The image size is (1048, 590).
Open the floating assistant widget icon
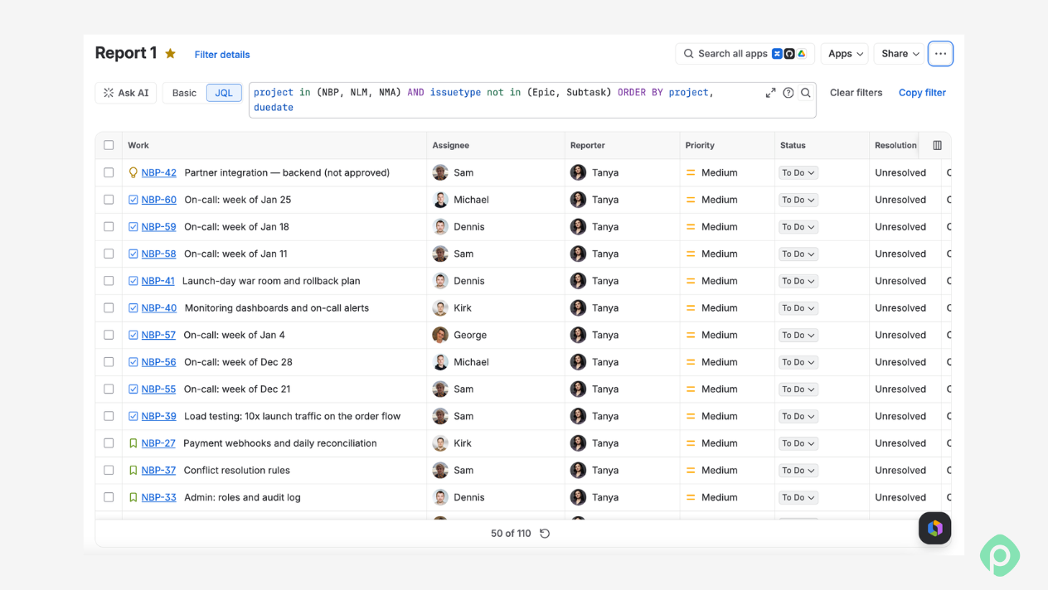tap(934, 528)
